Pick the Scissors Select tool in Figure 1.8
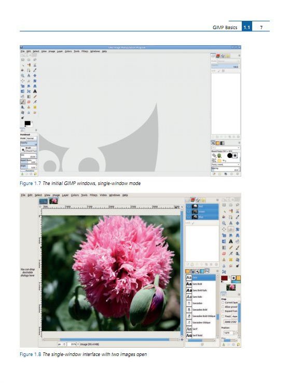289x383 pixels. point(237,211)
